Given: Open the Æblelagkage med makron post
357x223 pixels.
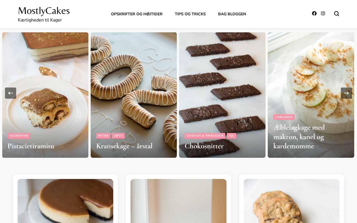Looking at the screenshot, I should coord(299,137).
